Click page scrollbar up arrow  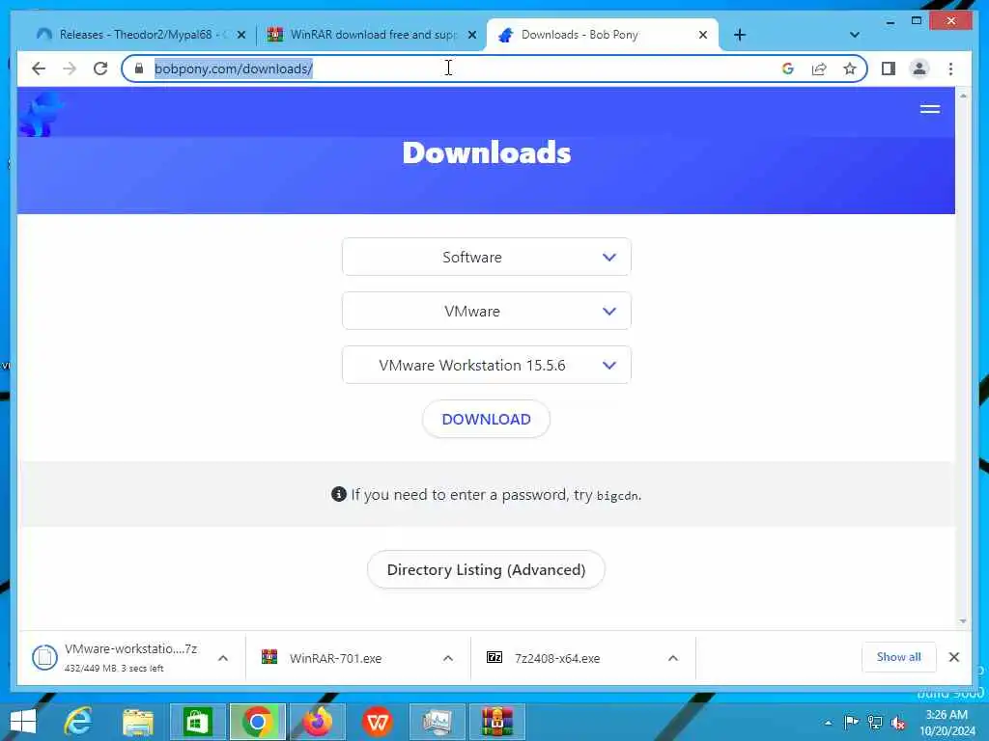click(x=963, y=96)
